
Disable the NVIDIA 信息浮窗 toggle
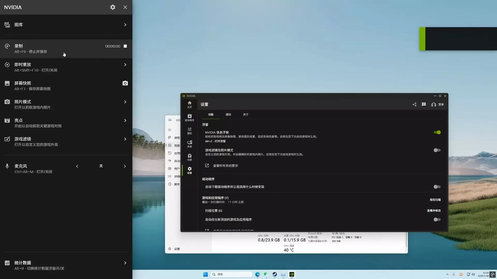tap(437, 132)
